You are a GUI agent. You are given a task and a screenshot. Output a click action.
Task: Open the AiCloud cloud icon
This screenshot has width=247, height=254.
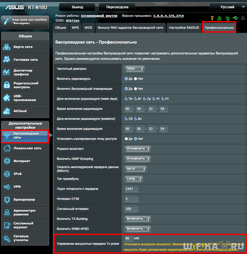pos(7,111)
